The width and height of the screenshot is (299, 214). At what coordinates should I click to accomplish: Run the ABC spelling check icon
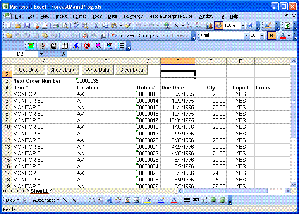click(x=76, y=25)
